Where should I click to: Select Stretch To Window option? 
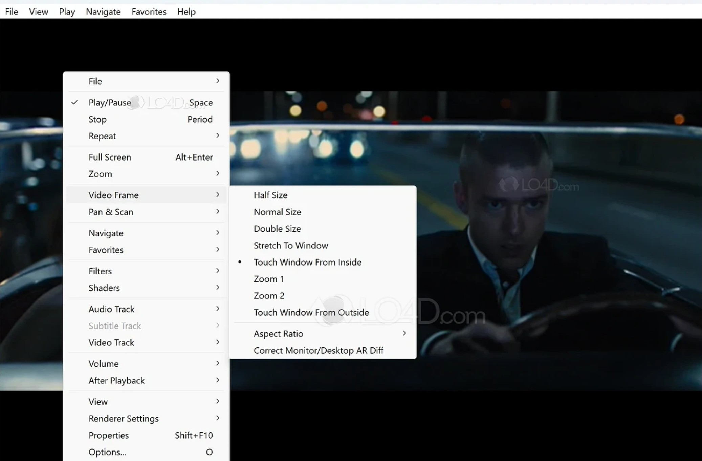pos(323,245)
